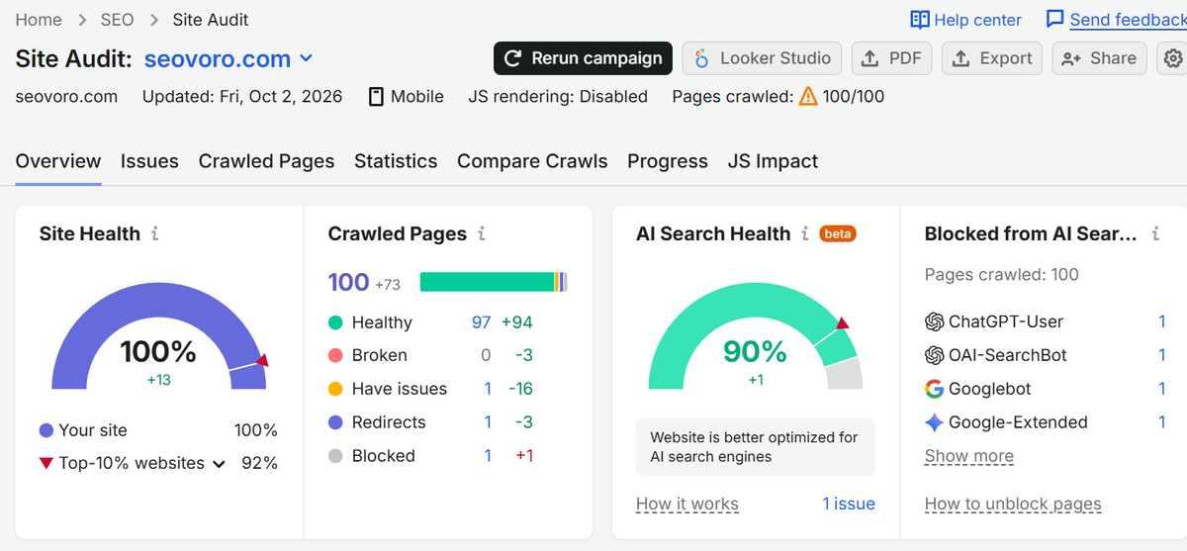The width and height of the screenshot is (1187, 551).
Task: Open the Crawled Pages tab
Action: (x=266, y=161)
